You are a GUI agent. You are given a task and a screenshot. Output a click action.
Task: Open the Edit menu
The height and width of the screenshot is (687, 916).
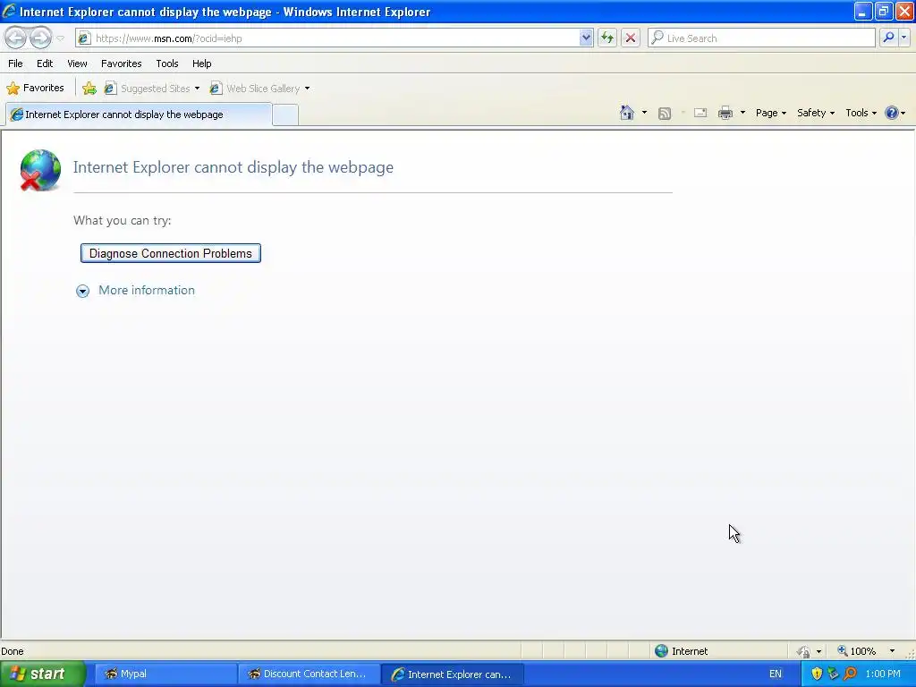coord(45,64)
